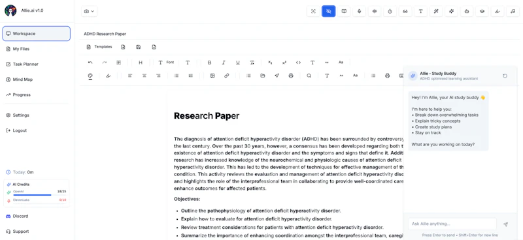The image size is (523, 240).
Task: Insert a numbered list
Action: click(191, 76)
